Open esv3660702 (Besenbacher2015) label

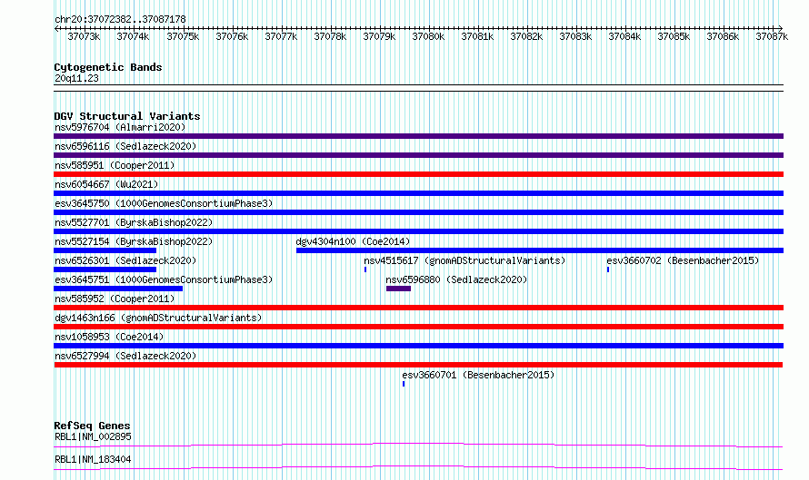tap(683, 260)
